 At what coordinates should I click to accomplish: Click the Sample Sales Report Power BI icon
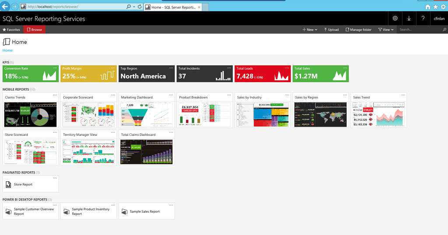coord(125,211)
